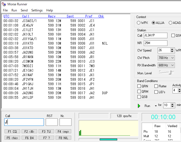Click the Call column header in log
Viewport: 181px width, 142px height.
click(x=26, y=16)
